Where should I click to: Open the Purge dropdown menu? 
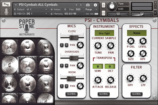(x=91, y=9)
